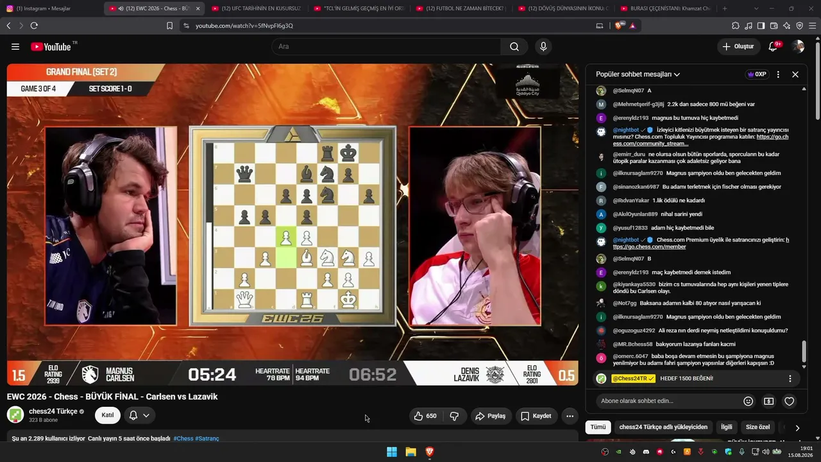821x462 pixels.
Task: Switch to BURASI ÇEÇENİSTAN tab
Action: pyautogui.click(x=666, y=8)
